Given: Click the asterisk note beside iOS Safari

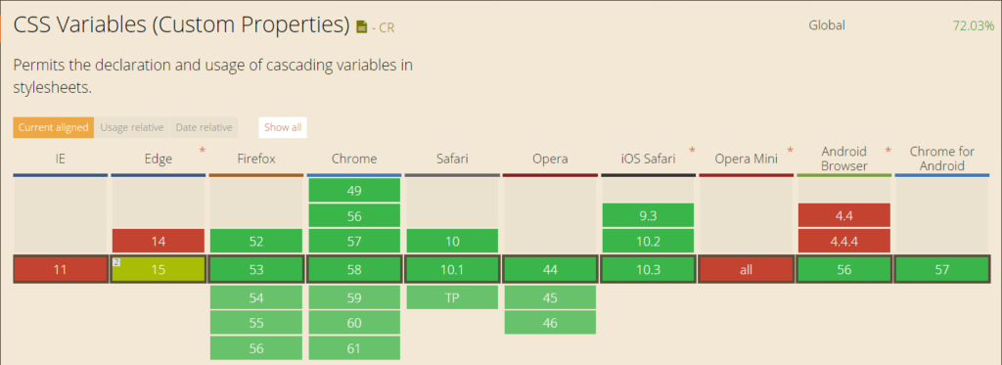Looking at the screenshot, I should 692,152.
